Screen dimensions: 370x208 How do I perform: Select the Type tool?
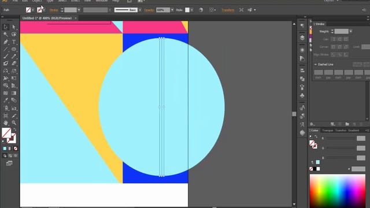14,42
